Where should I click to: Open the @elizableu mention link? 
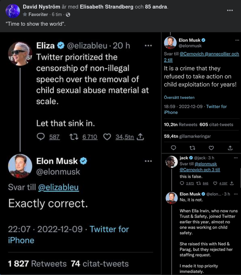pyautogui.click(x=58, y=187)
